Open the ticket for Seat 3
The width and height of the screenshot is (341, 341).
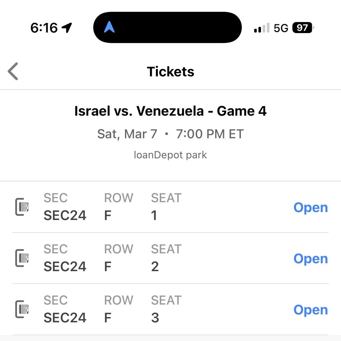point(310,310)
